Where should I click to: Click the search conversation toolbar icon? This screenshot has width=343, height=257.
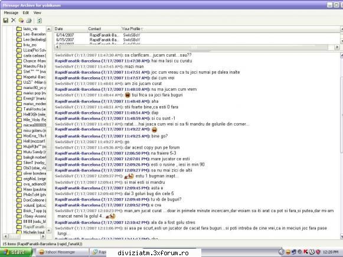click(x=21, y=21)
